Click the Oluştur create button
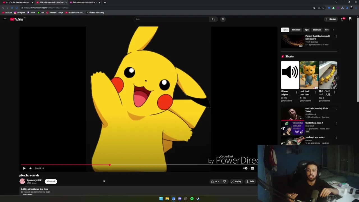359x202 pixels. [x=331, y=19]
